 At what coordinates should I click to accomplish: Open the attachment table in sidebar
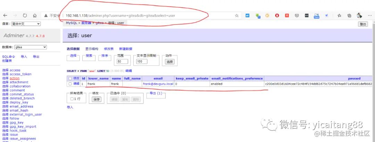[19, 82]
